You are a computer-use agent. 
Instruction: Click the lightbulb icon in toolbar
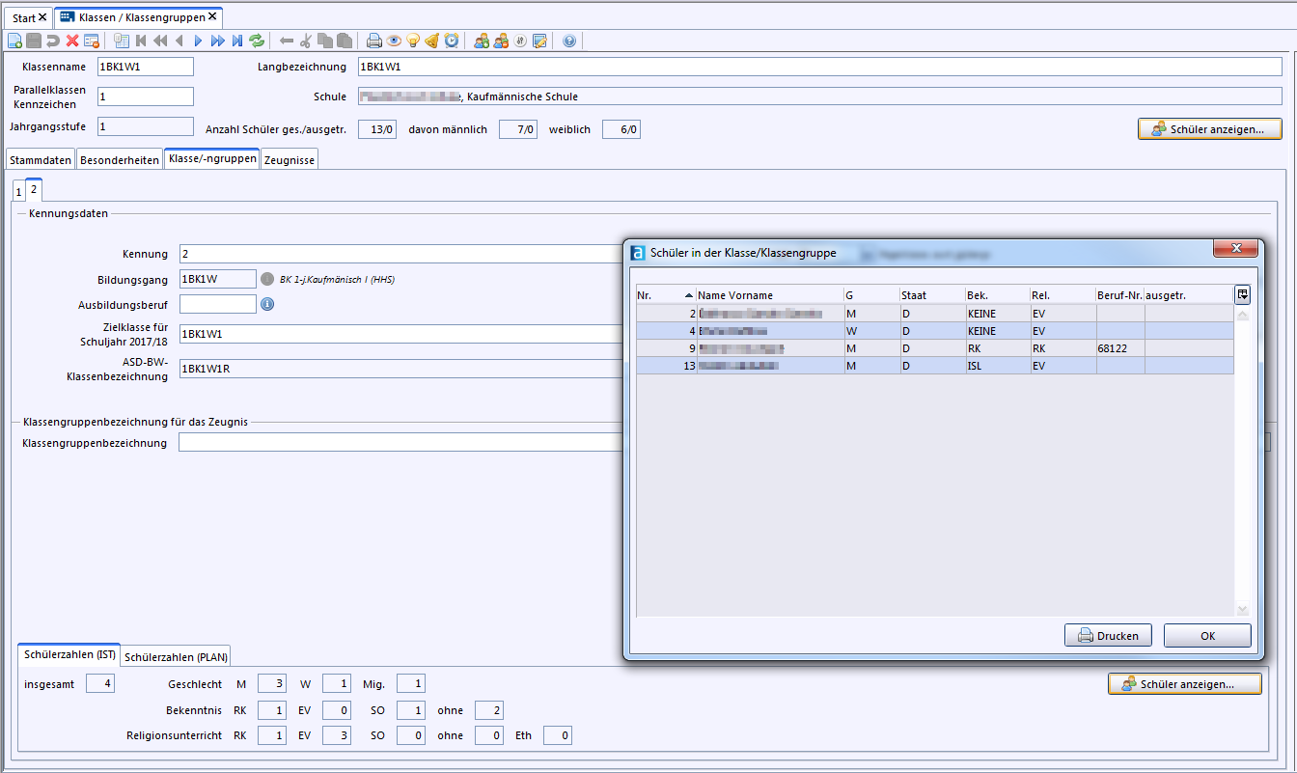tap(413, 41)
